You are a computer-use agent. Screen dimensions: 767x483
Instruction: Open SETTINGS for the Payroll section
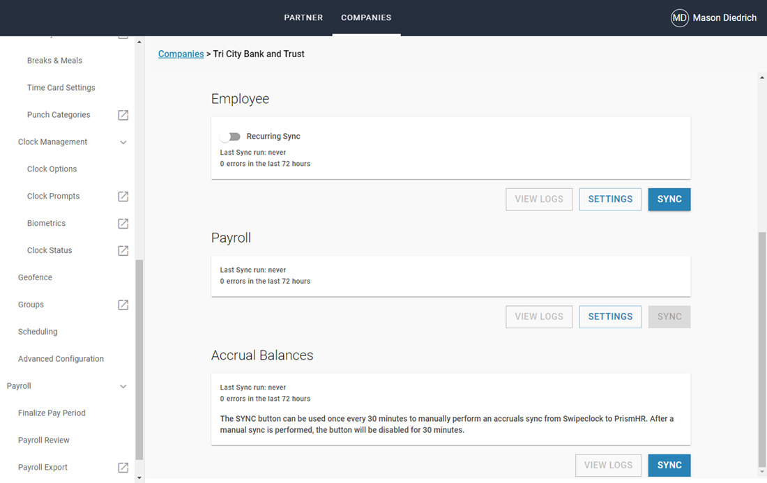(609, 316)
